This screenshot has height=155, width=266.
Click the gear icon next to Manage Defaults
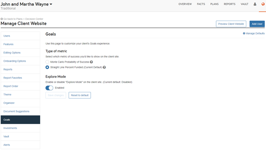tap(244, 33)
